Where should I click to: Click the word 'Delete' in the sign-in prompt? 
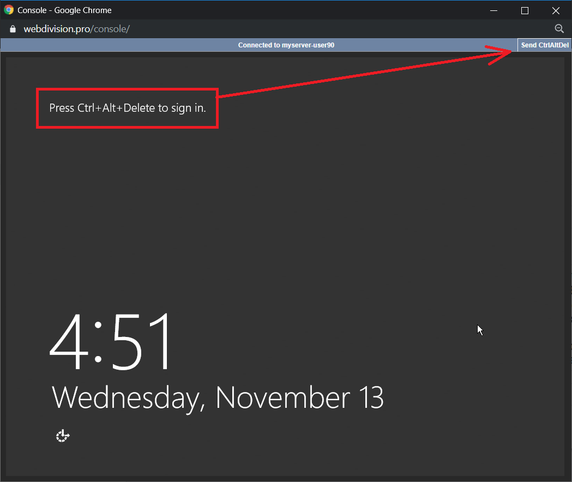click(x=140, y=108)
